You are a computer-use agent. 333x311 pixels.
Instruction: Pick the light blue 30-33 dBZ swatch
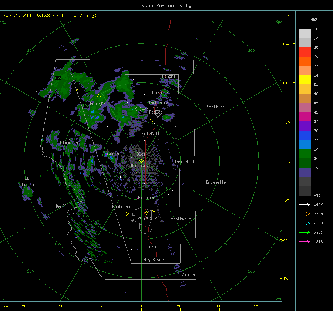pyautogui.click(x=305, y=145)
